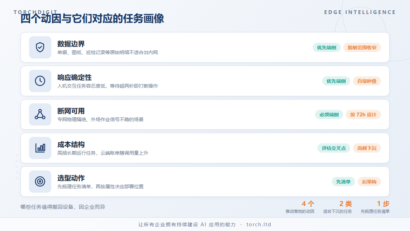Click the clock icon beside 响应确定性
Viewport: 410px width, 231px height.
(x=40, y=81)
